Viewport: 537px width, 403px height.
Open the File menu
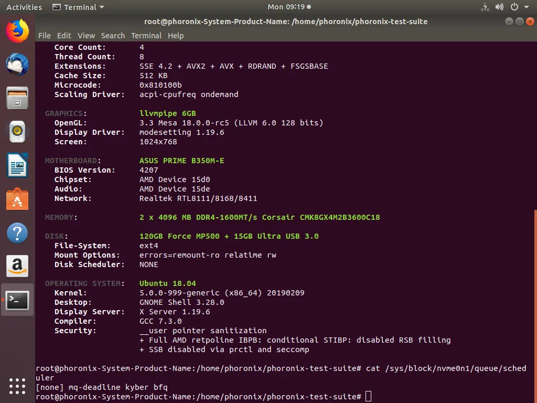(45, 36)
